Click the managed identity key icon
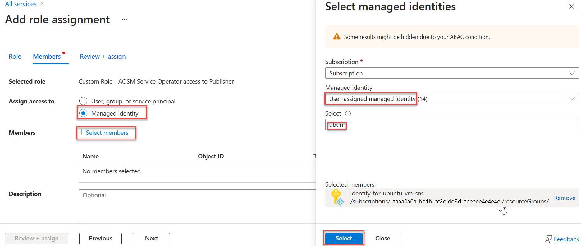 click(x=337, y=197)
